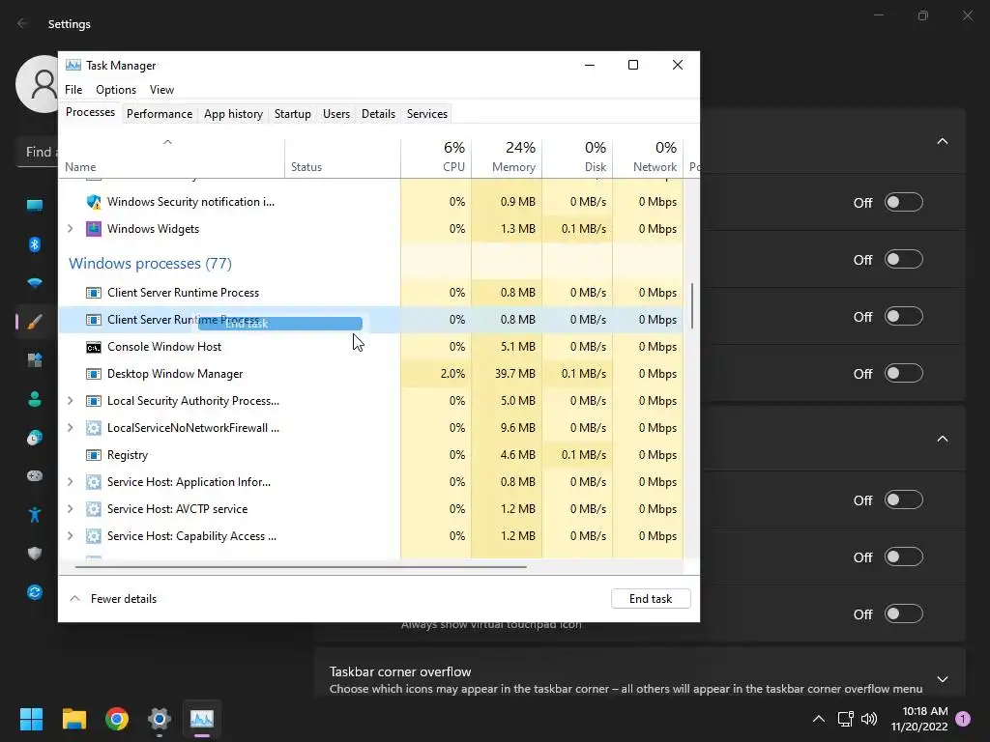The image size is (990, 742).
Task: Open Apps icon in Settings sidebar
Action: pos(35,360)
